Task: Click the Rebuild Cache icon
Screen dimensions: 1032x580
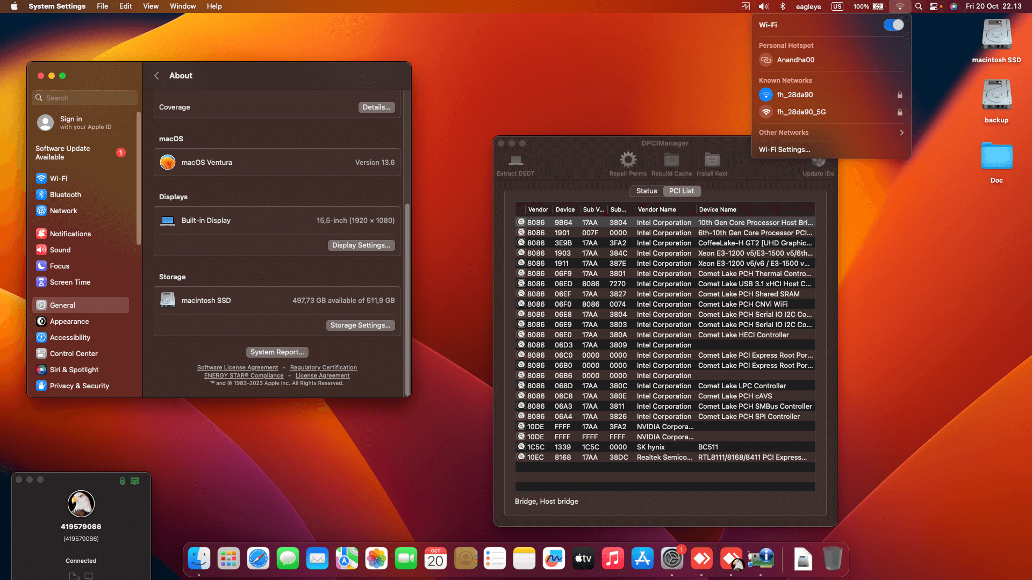Action: (x=671, y=160)
